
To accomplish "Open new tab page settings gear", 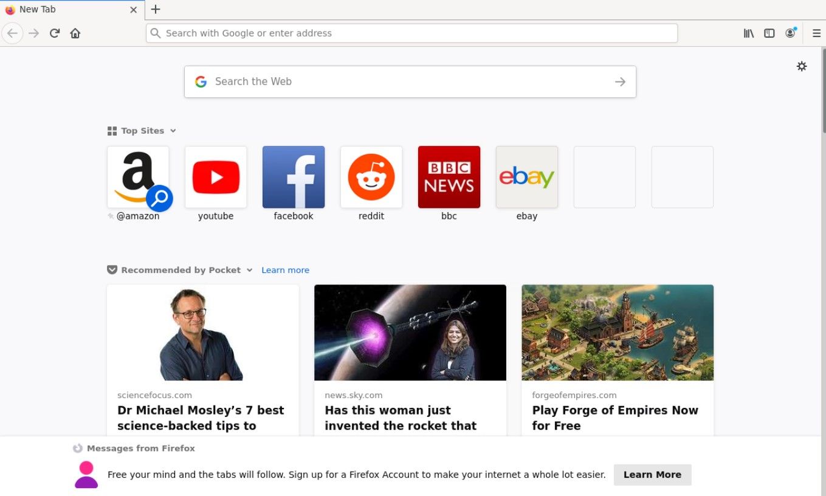I will pyautogui.click(x=802, y=66).
